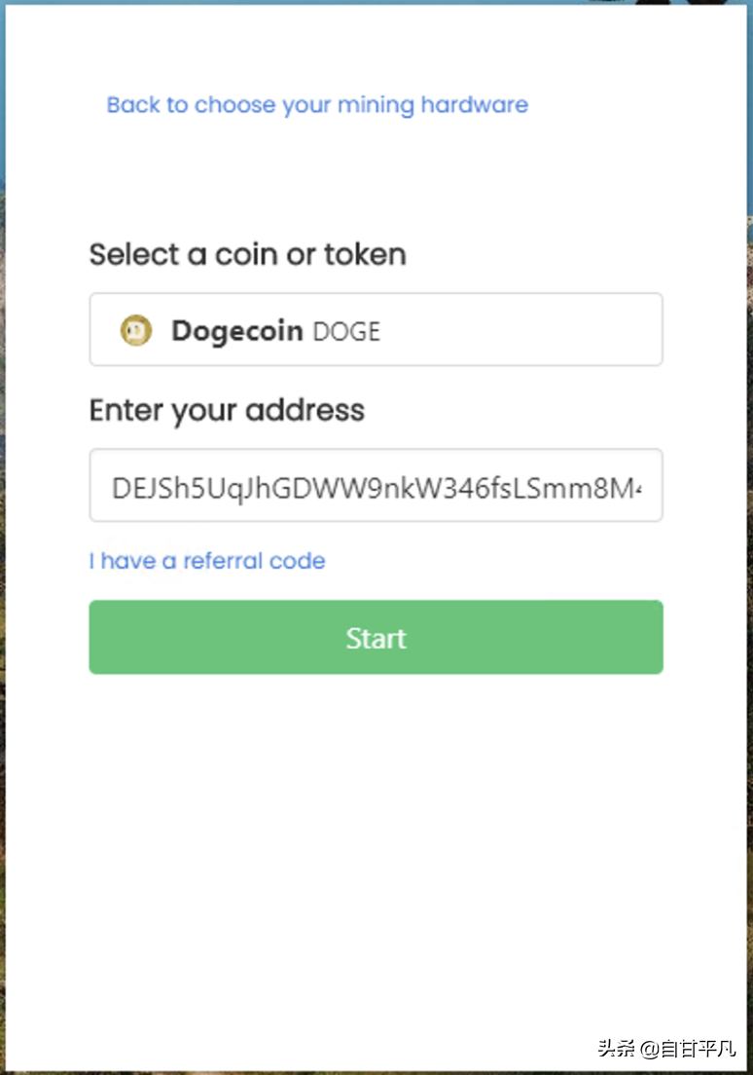Click 'Back to choose your mining hardware'
The height and width of the screenshot is (1075, 753).
click(x=317, y=104)
